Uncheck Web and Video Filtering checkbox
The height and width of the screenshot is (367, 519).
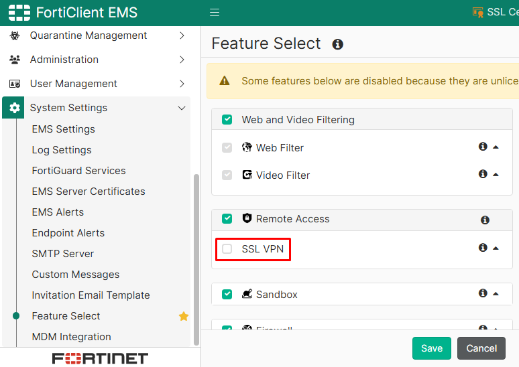click(227, 119)
